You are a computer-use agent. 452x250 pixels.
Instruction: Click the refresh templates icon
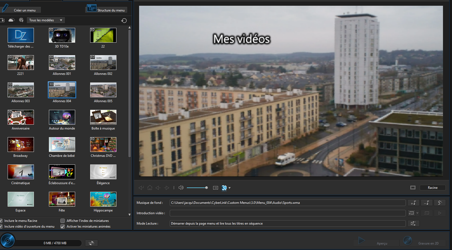coord(124,20)
